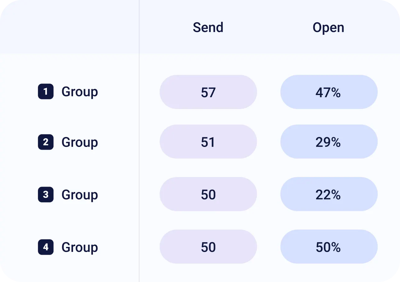Click the number 3 badge icon
This screenshot has height=282, width=400.
coord(46,194)
